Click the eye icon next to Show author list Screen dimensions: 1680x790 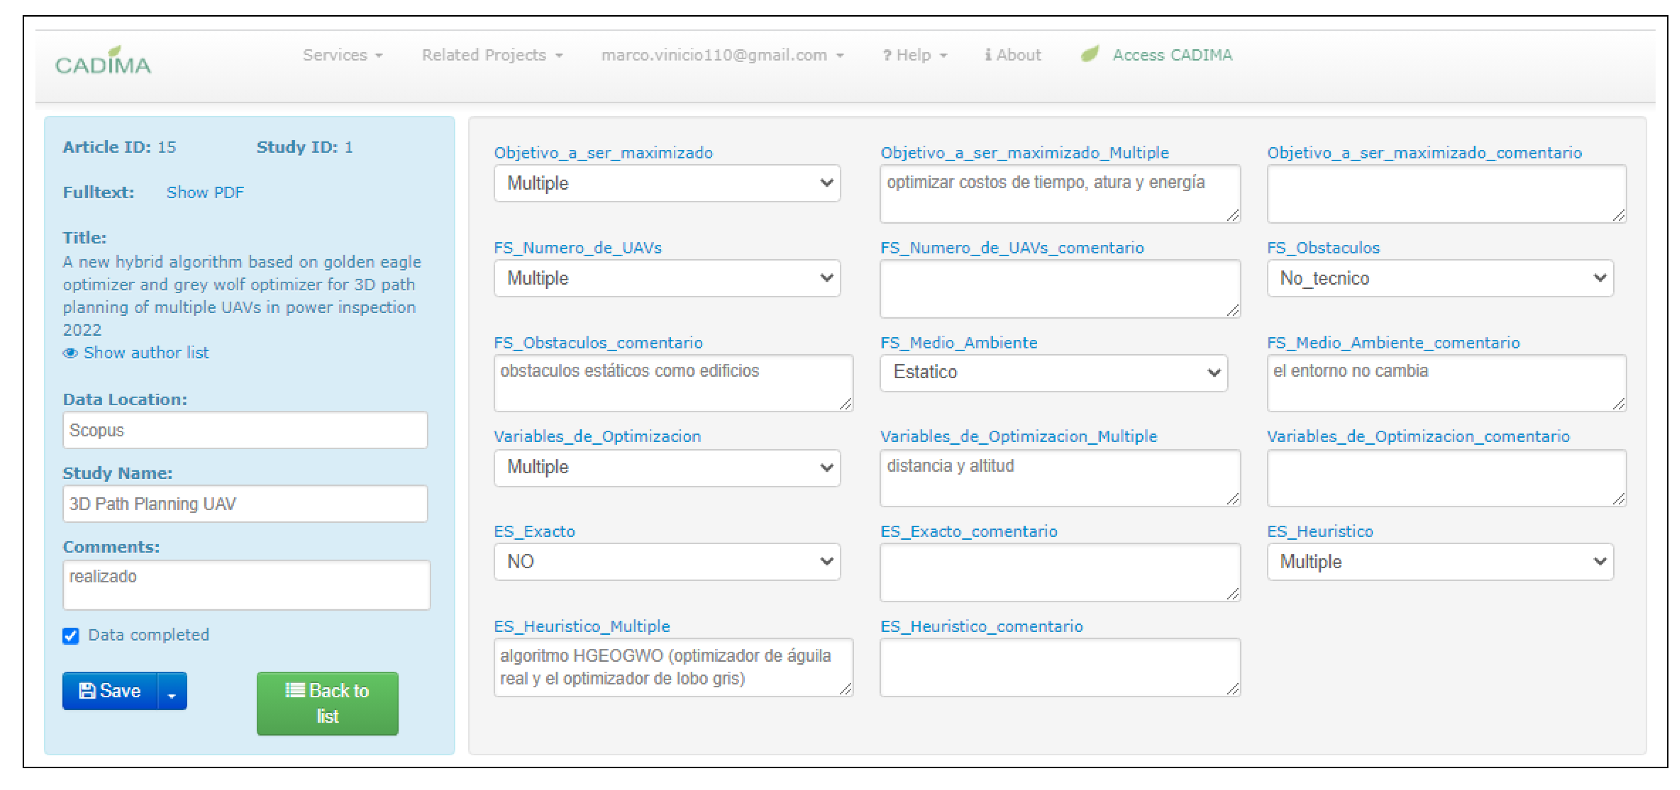click(70, 353)
